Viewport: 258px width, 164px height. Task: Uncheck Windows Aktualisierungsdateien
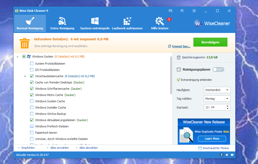click(32, 120)
